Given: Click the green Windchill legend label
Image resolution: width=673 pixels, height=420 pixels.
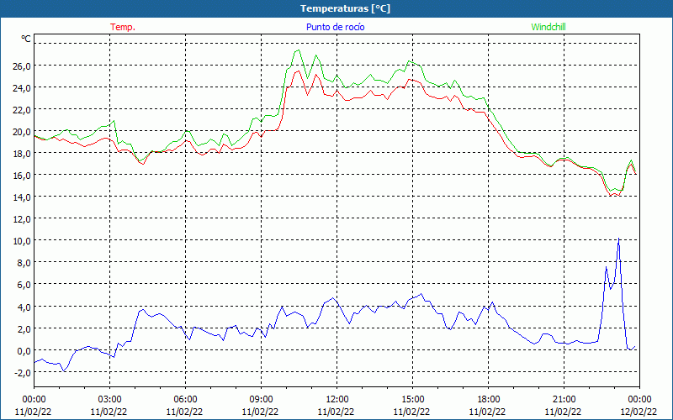Looking at the screenshot, I should tap(548, 27).
